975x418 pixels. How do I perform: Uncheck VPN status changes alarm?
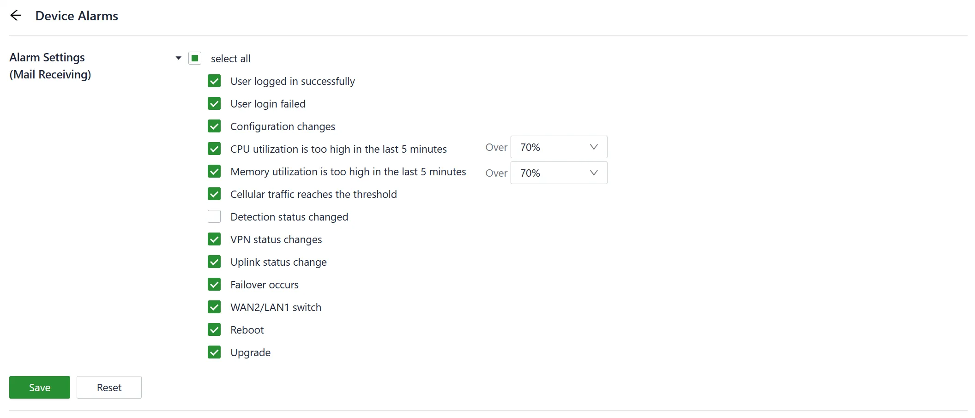click(214, 239)
